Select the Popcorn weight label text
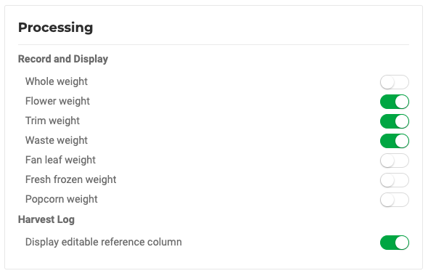428x276 pixels. point(62,200)
